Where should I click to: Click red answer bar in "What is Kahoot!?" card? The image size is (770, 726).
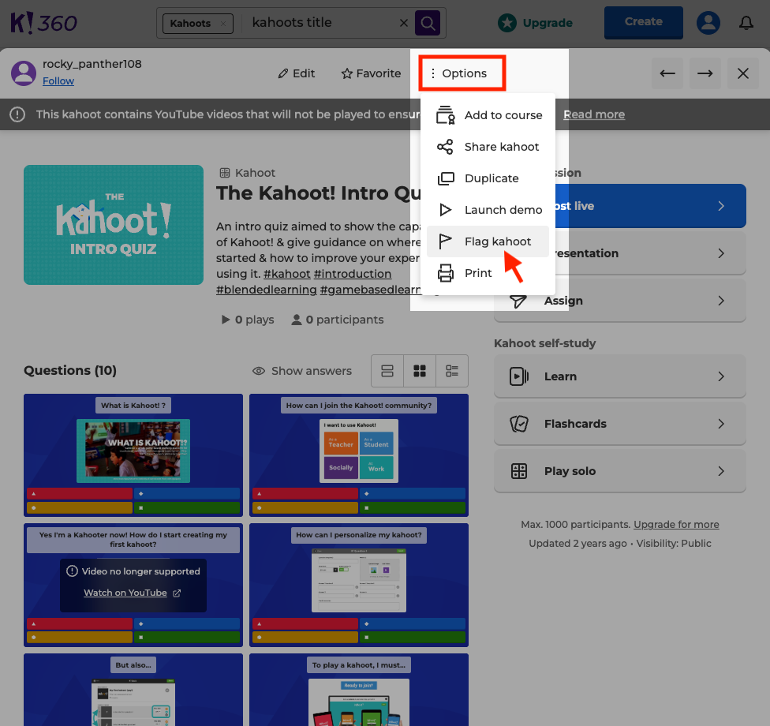pos(80,493)
